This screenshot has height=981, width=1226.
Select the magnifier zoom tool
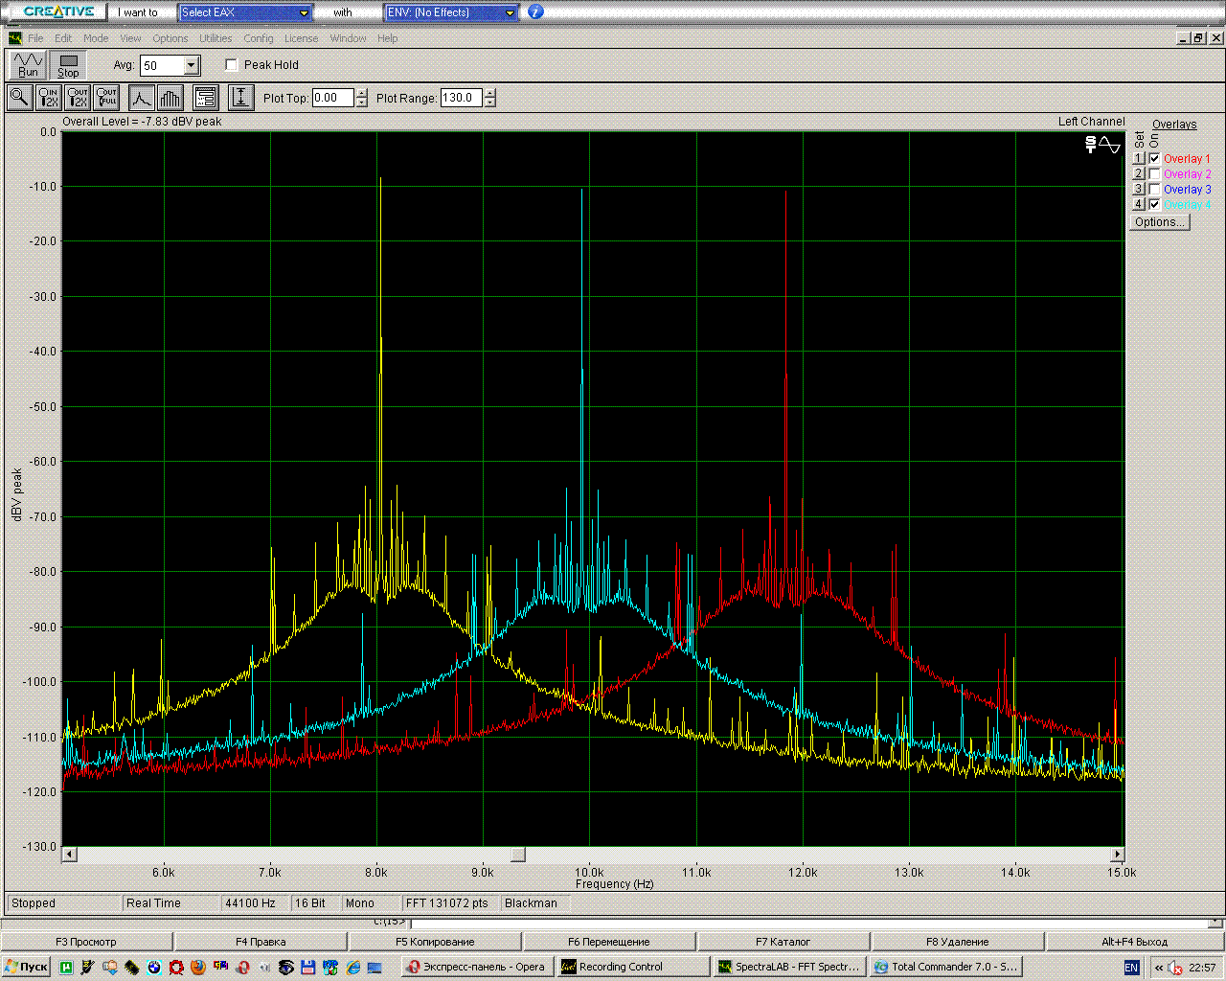(19, 98)
